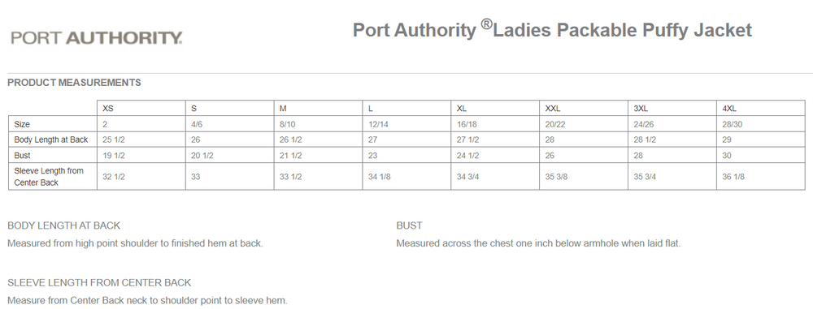This screenshot has height=309, width=813.
Task: Click the BUST description heading
Action: pyautogui.click(x=409, y=225)
